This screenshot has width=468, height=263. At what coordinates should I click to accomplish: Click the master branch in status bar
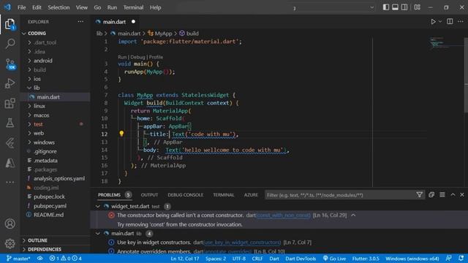coord(18,259)
